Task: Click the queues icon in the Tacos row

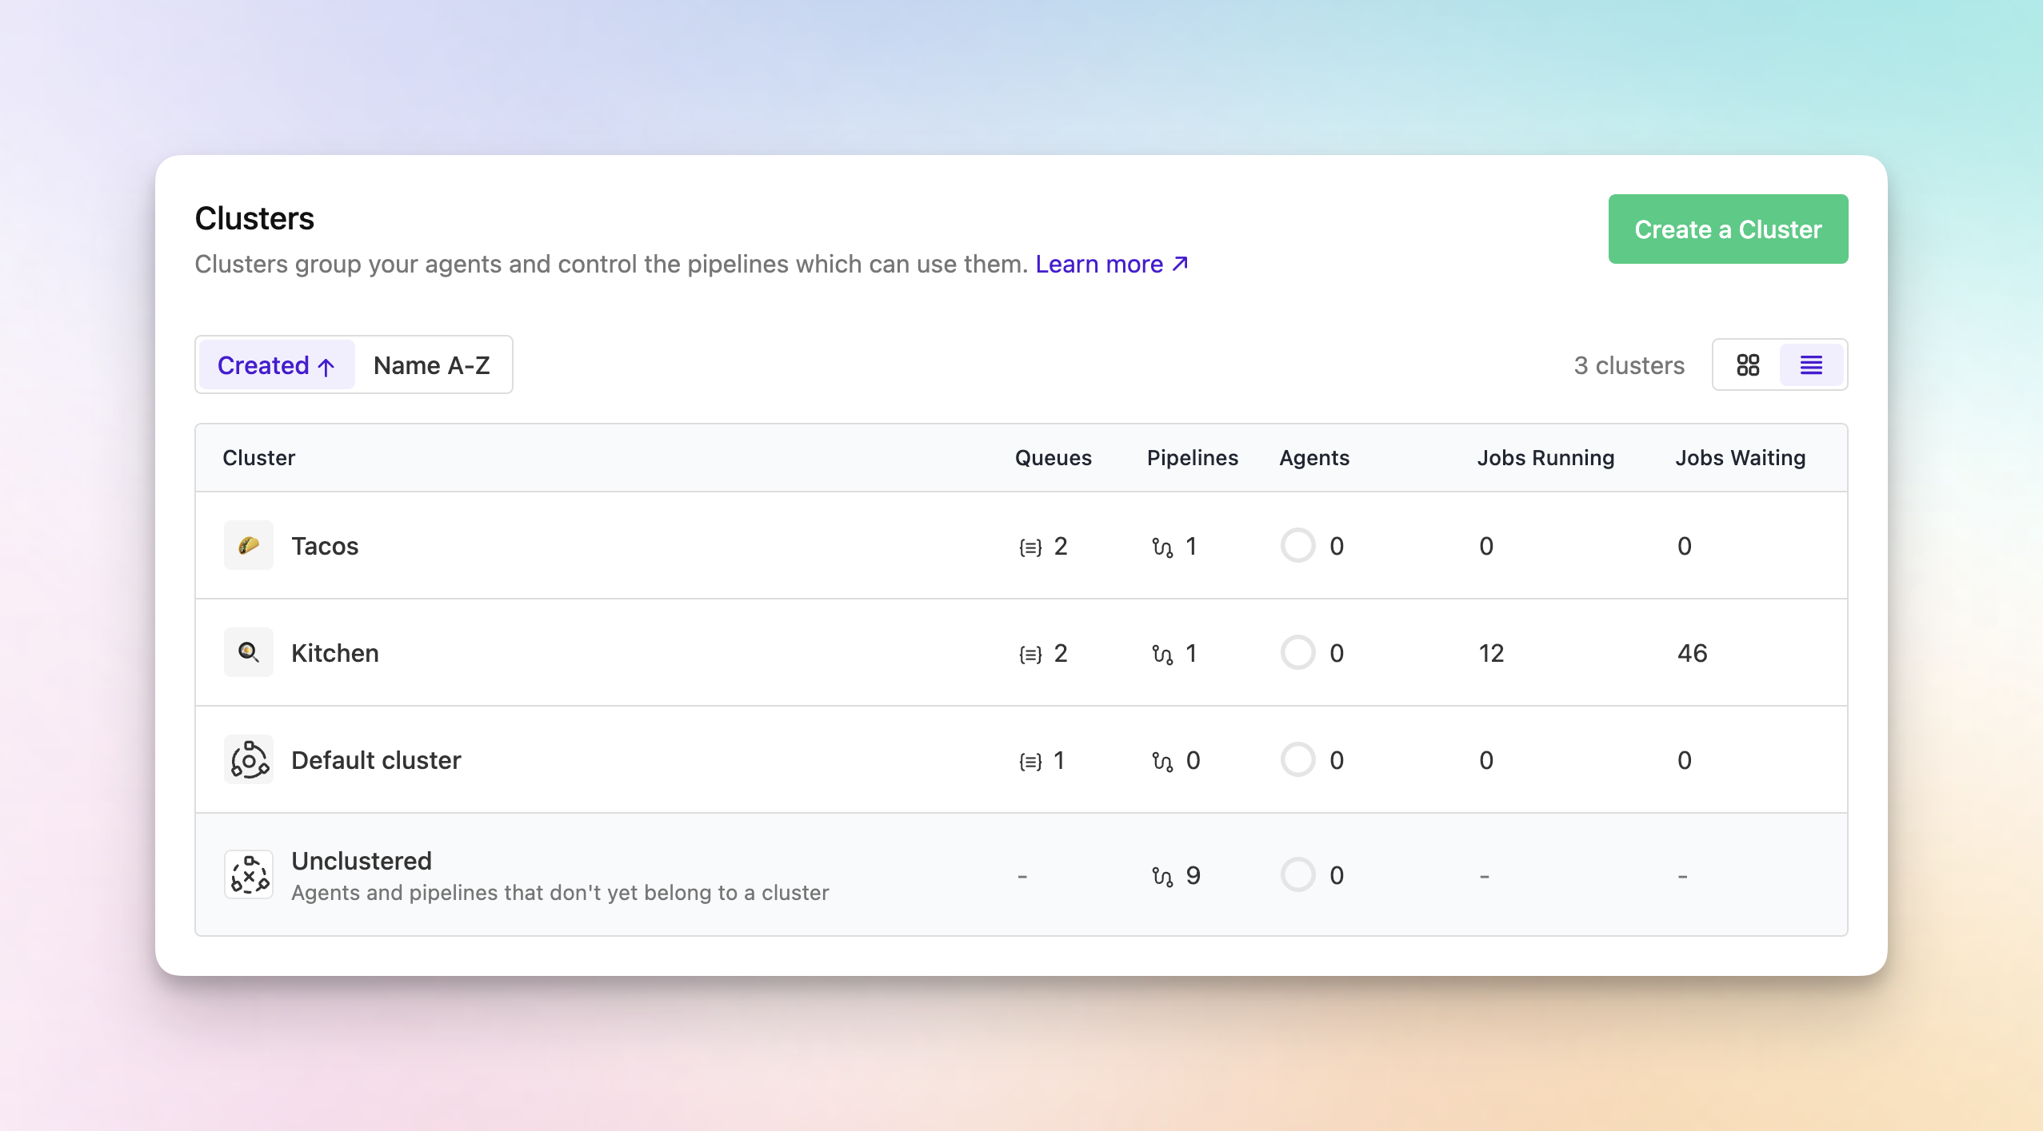Action: tap(1029, 546)
